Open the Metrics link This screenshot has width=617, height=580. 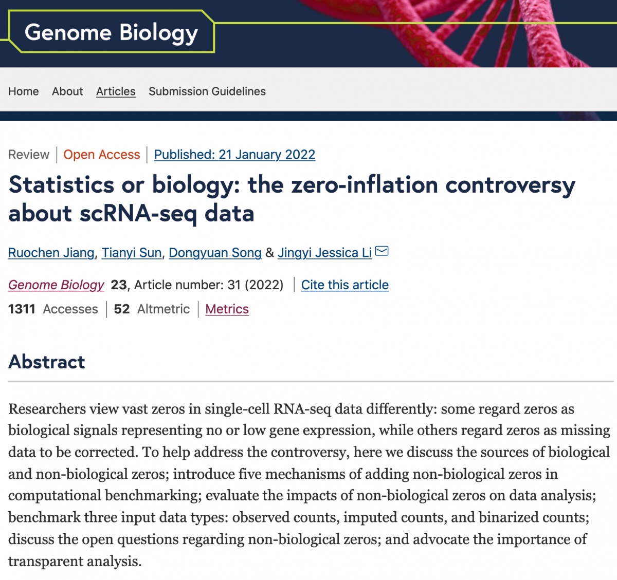coord(227,309)
